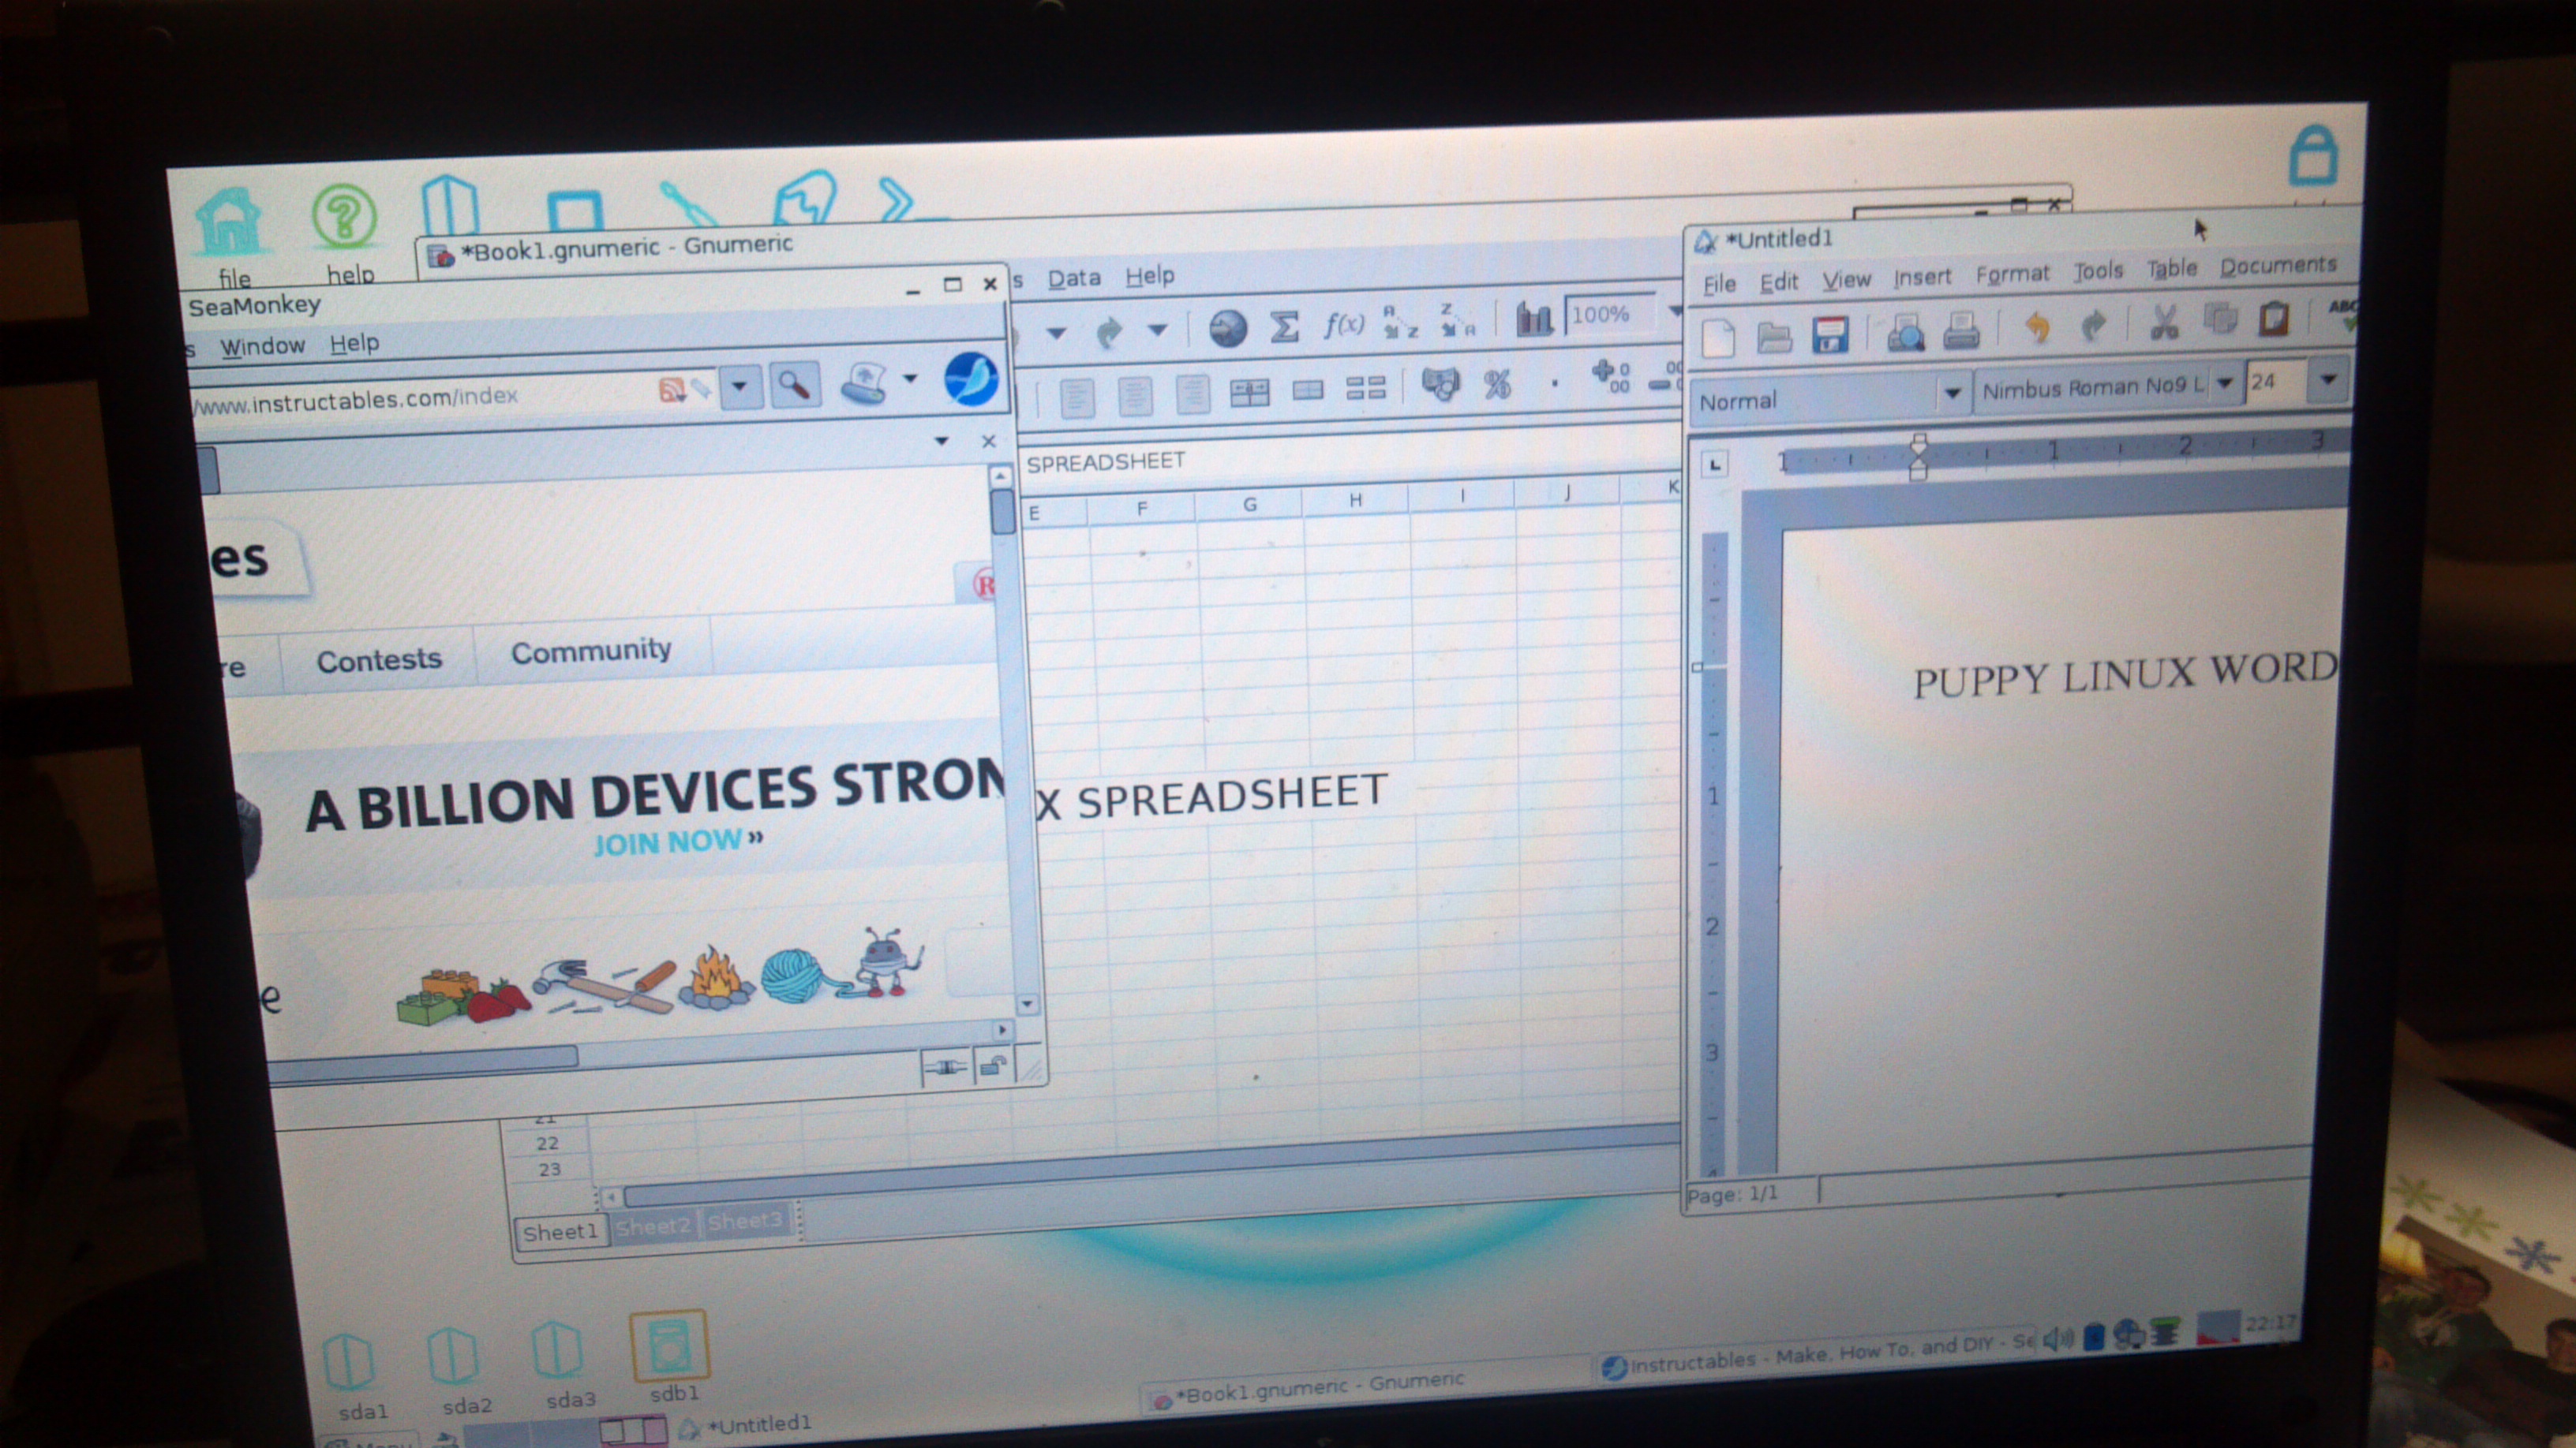Click the ruler tab-type selector L in the word processor
This screenshot has width=2576, height=1448.
[x=1714, y=464]
